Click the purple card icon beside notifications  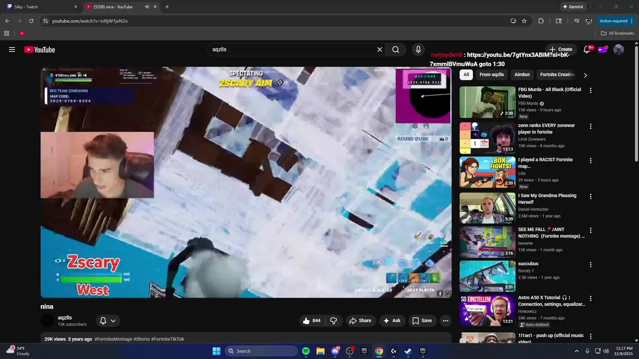tap(603, 49)
